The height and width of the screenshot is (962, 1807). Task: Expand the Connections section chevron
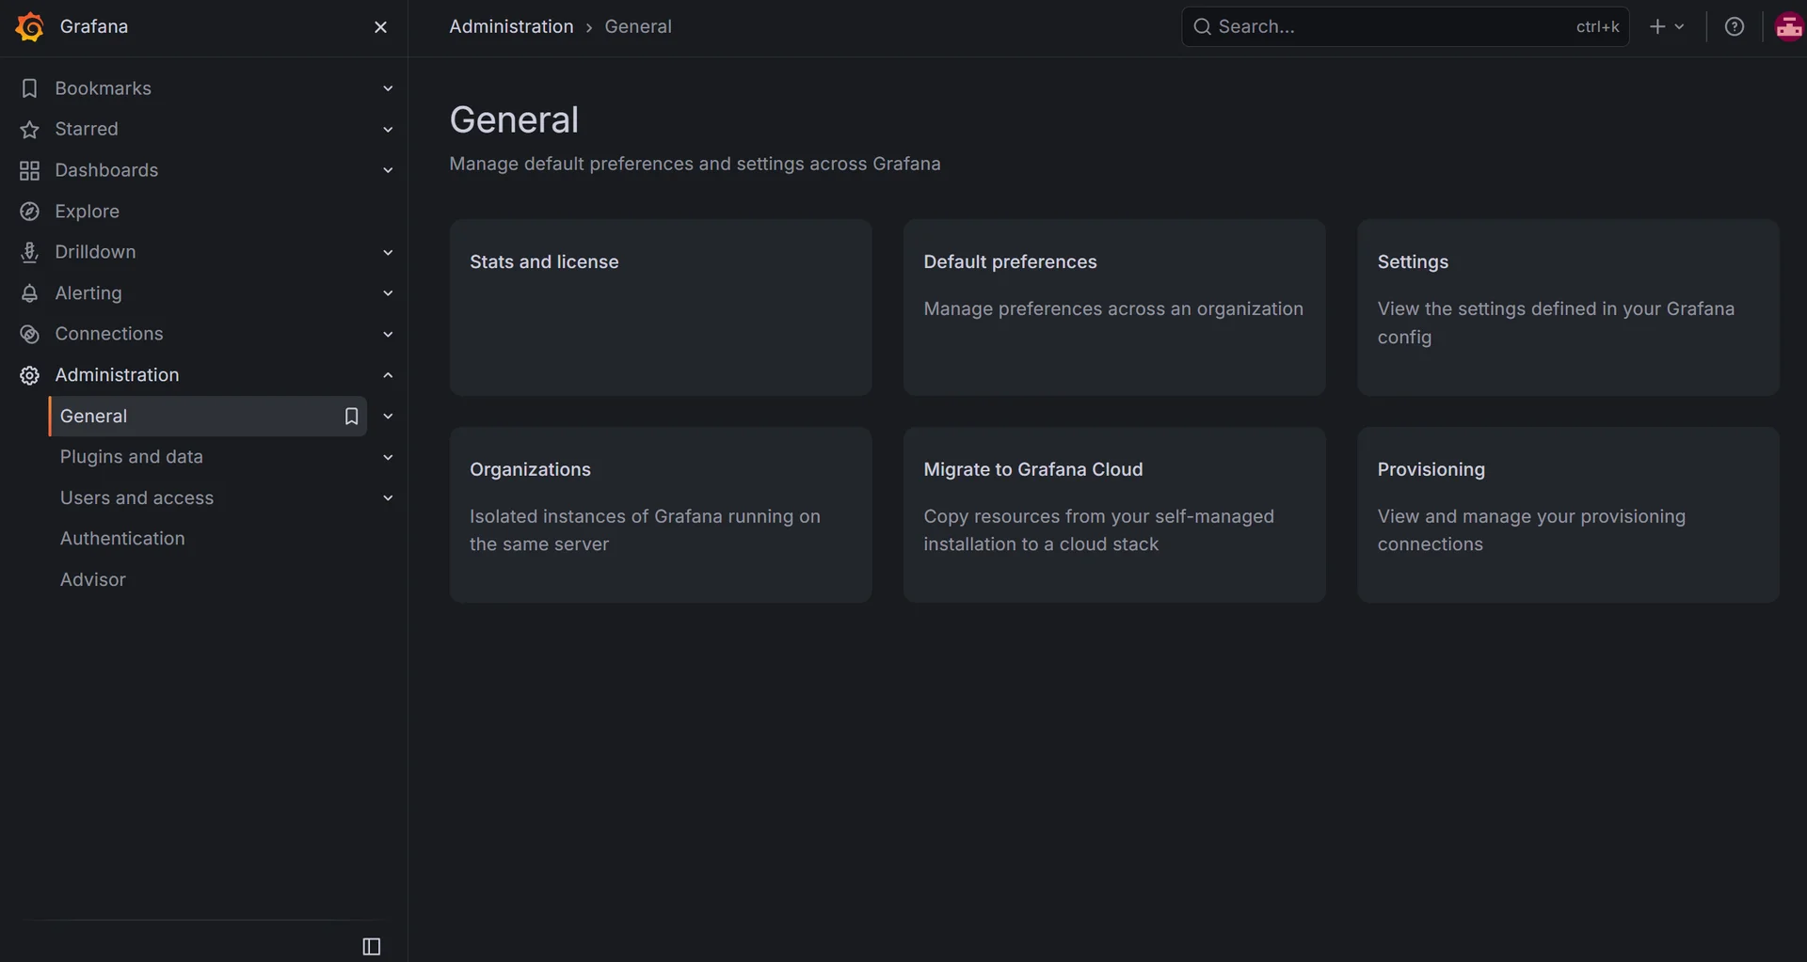388,334
